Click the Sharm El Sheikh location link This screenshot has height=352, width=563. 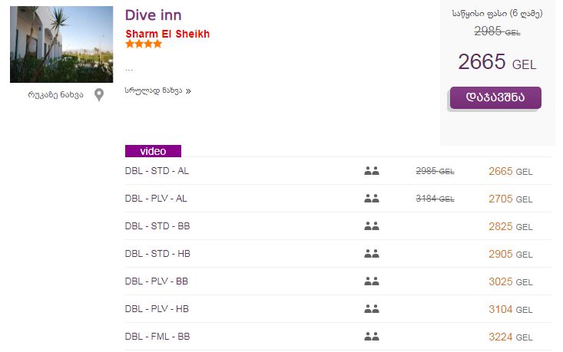[x=167, y=34]
